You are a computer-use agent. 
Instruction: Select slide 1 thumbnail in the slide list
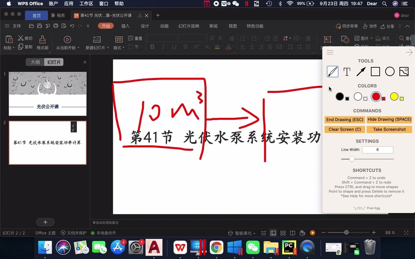[x=47, y=94]
